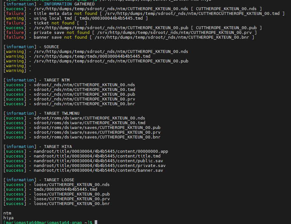Select the content/private.sav path
This screenshot has height=224, width=291.
tap(99, 166)
